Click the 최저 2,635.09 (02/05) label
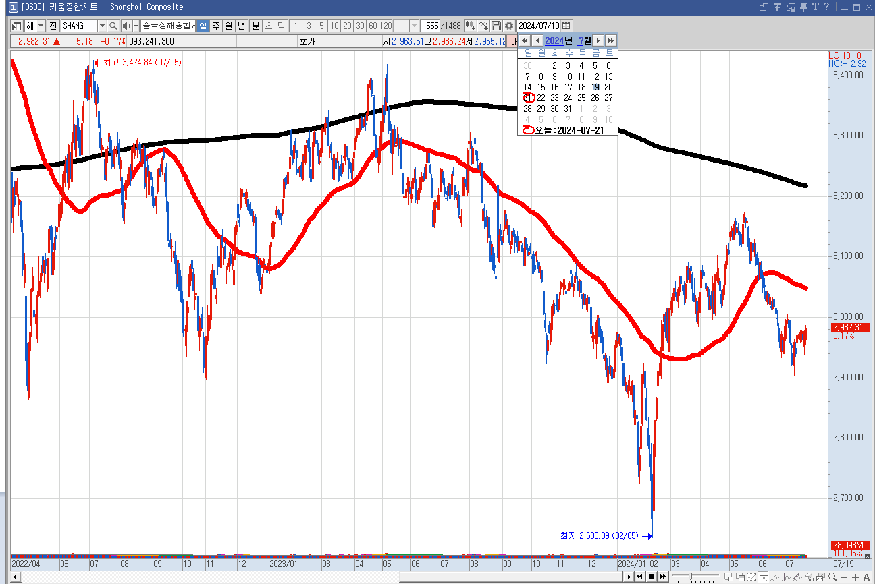875x584 pixels. tap(599, 536)
